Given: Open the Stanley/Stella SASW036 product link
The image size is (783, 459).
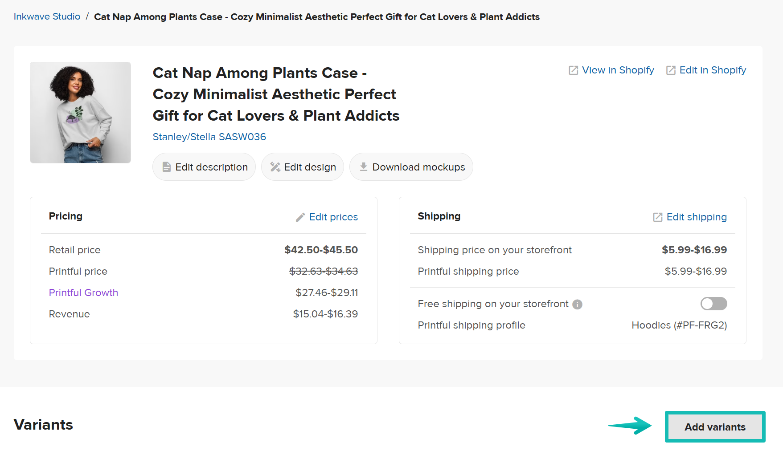Looking at the screenshot, I should pyautogui.click(x=209, y=137).
